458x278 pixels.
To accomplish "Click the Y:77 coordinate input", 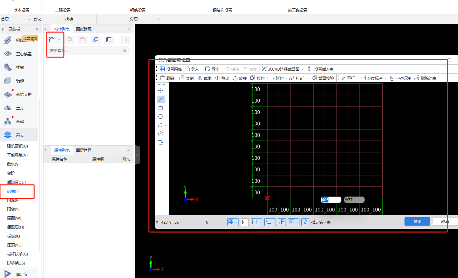I will click(x=354, y=200).
